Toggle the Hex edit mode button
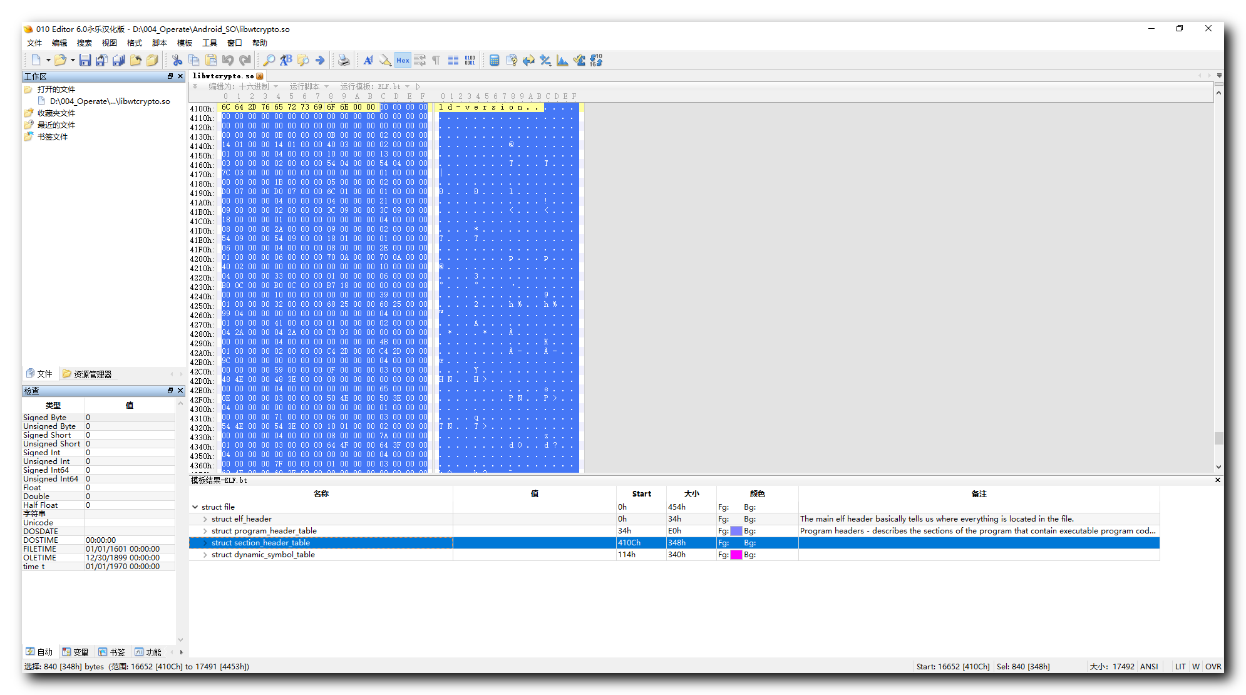The height and width of the screenshot is (695, 1246). pyautogui.click(x=403, y=60)
